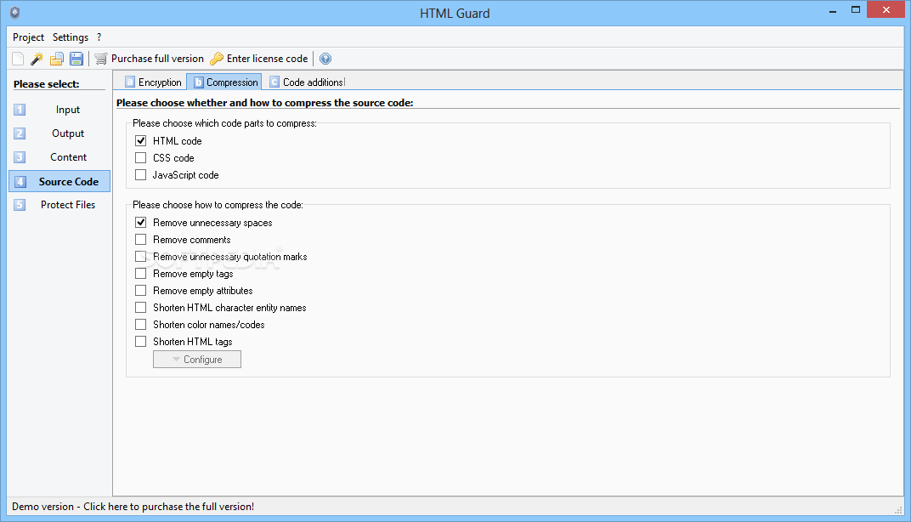Open the Project menu
Viewport: 911px width, 522px height.
pos(29,37)
